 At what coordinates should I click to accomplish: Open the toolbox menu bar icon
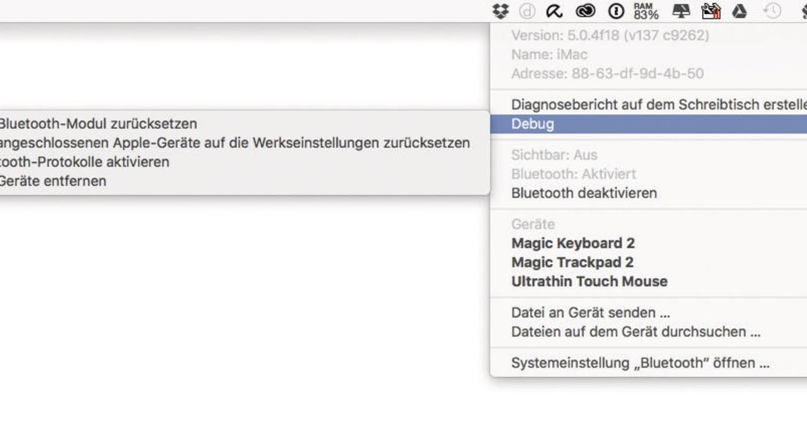click(x=711, y=11)
